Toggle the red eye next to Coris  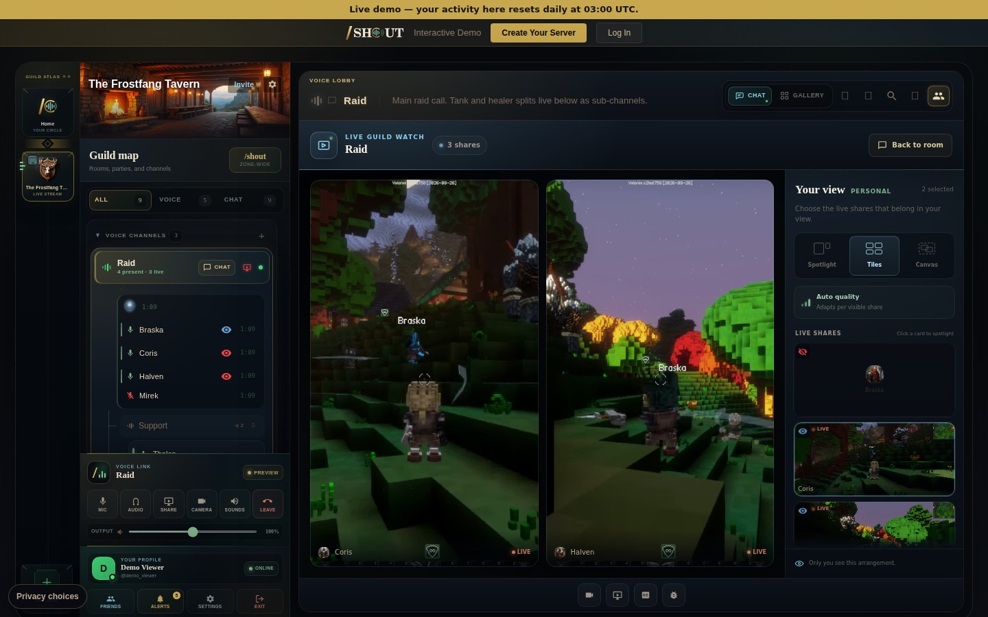point(226,353)
